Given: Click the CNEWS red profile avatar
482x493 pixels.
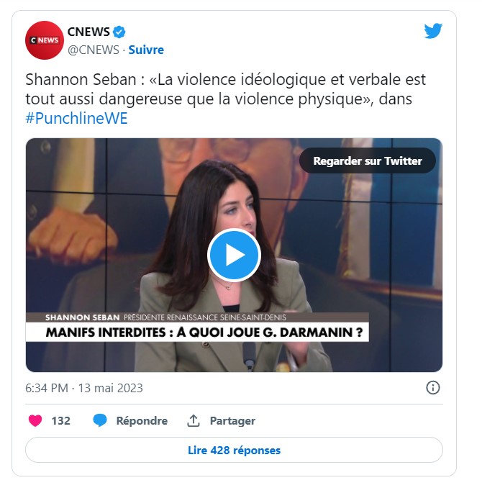Looking at the screenshot, I should [x=45, y=40].
